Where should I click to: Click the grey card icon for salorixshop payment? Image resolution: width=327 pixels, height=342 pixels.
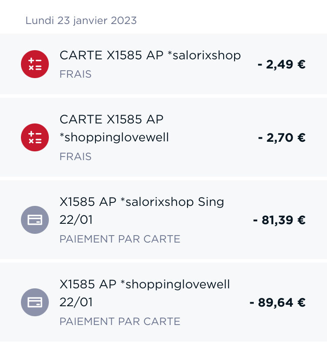35,220
